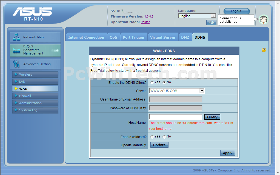Screen dimensions: 280x175
Task: Open the System Log menu item
Action: click(x=35, y=110)
